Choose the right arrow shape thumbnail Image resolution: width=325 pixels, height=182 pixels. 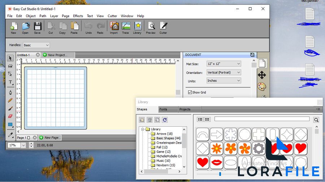[x=216, y=135]
